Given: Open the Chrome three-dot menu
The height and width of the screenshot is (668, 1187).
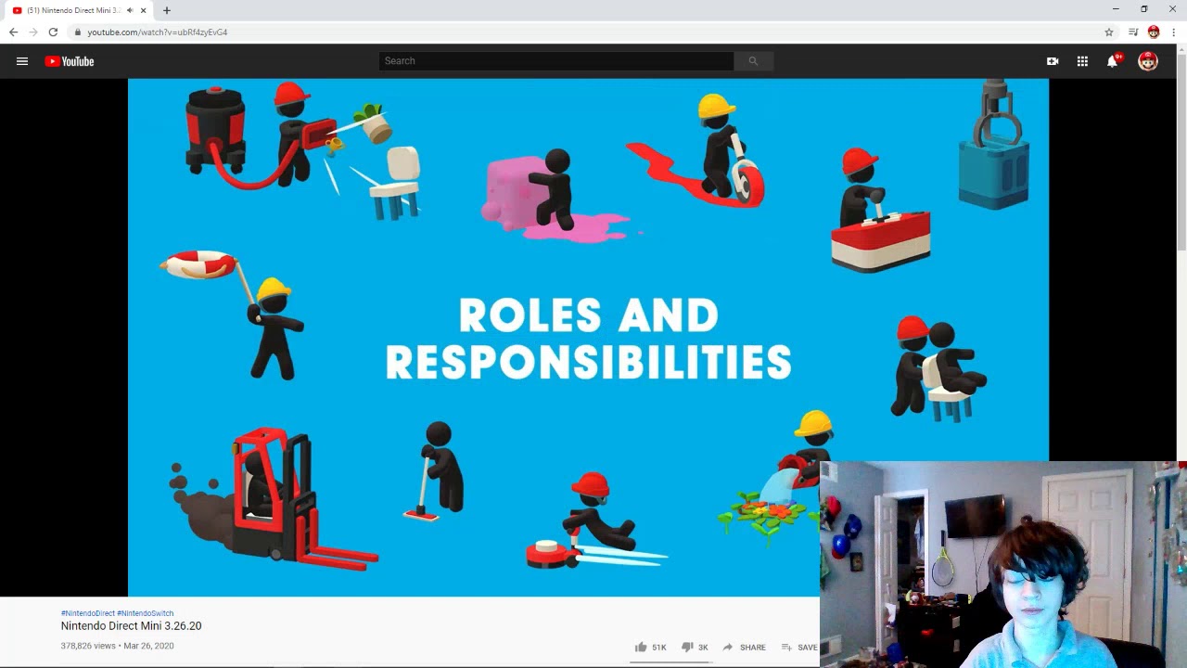Looking at the screenshot, I should click(1174, 32).
